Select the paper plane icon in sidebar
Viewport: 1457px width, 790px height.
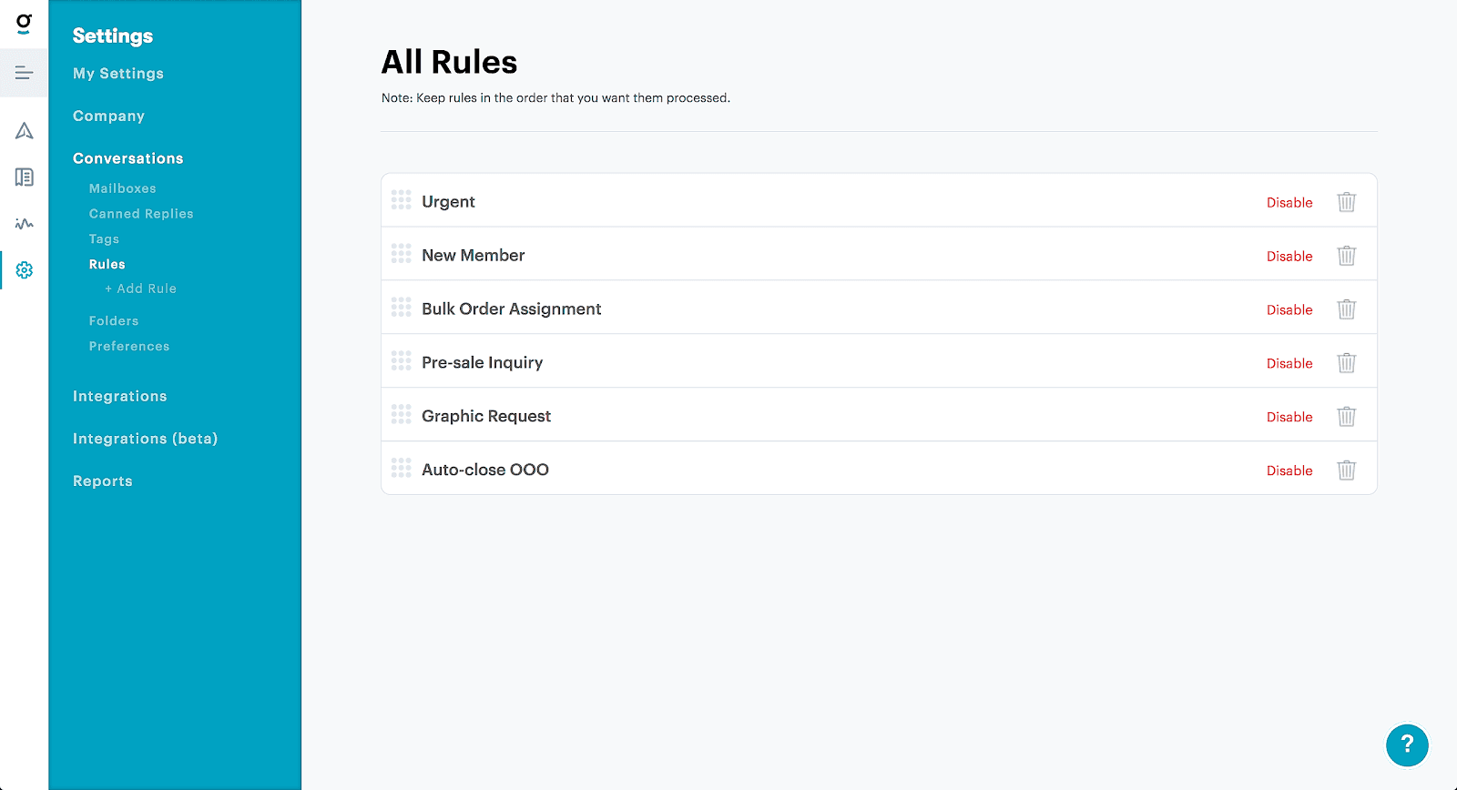tap(25, 130)
